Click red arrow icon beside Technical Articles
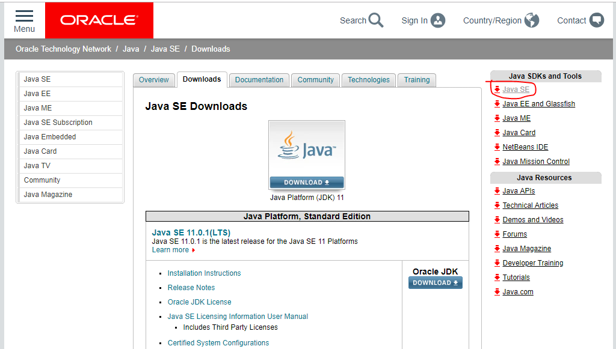The width and height of the screenshot is (616, 349). [497, 205]
